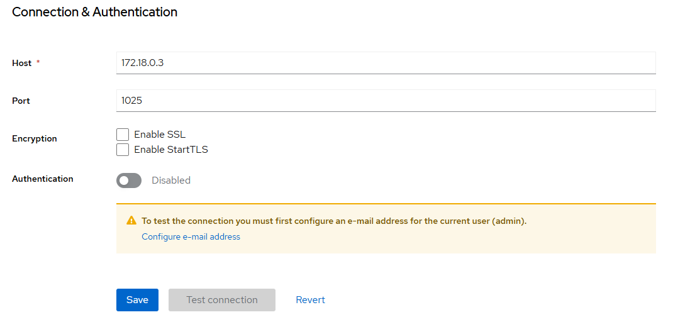690x322 pixels.
Task: Click the yellow warning triangle icon
Action: click(131, 221)
